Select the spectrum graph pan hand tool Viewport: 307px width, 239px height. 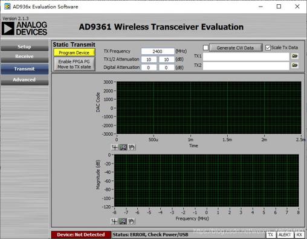tap(131, 221)
